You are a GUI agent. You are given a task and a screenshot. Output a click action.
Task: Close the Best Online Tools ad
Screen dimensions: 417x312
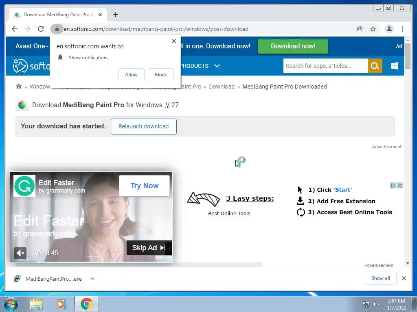tap(399, 185)
